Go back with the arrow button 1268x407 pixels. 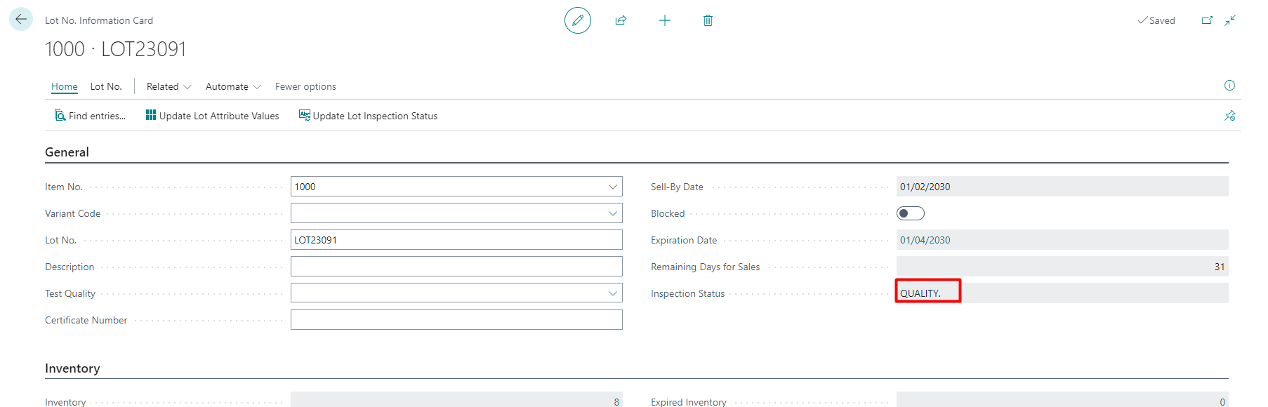21,19
